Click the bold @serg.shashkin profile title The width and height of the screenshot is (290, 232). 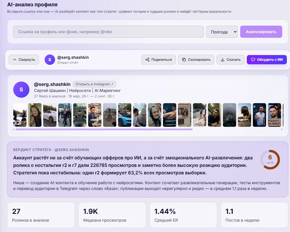[x=52, y=84]
